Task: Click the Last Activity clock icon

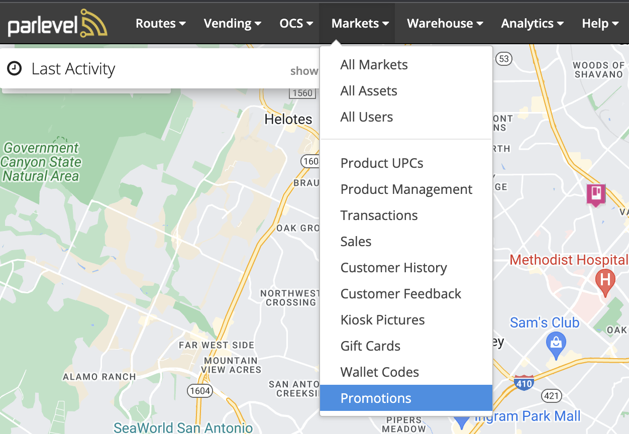Action: coord(15,68)
